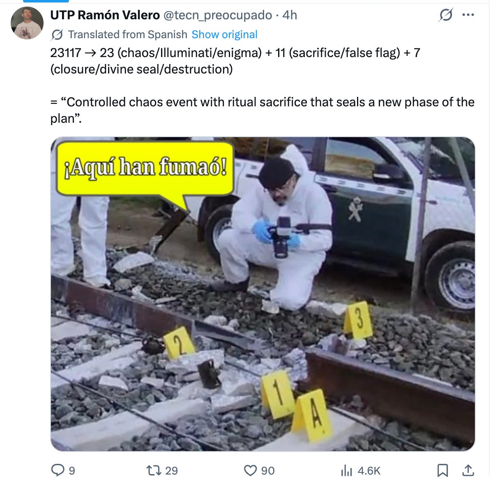Click the Grok icon at top right
This screenshot has width=502, height=477.
tap(446, 15)
